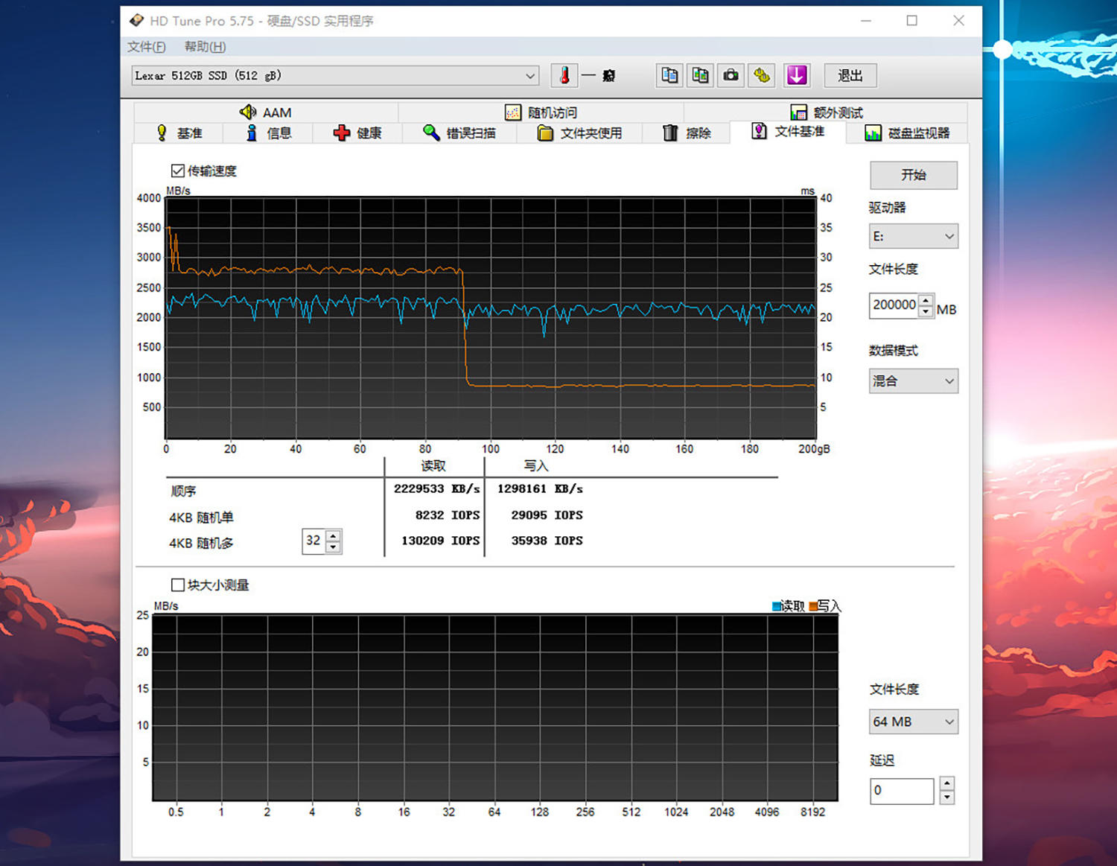The height and width of the screenshot is (866, 1117).
Task: Increase the 4KB 随机多 queue depth
Action: pos(334,535)
